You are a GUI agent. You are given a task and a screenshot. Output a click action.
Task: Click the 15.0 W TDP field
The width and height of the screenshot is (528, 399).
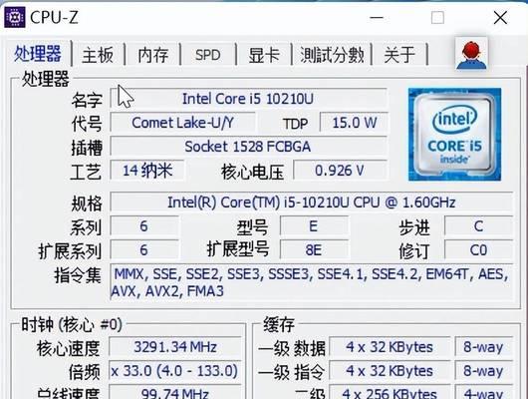click(x=354, y=123)
